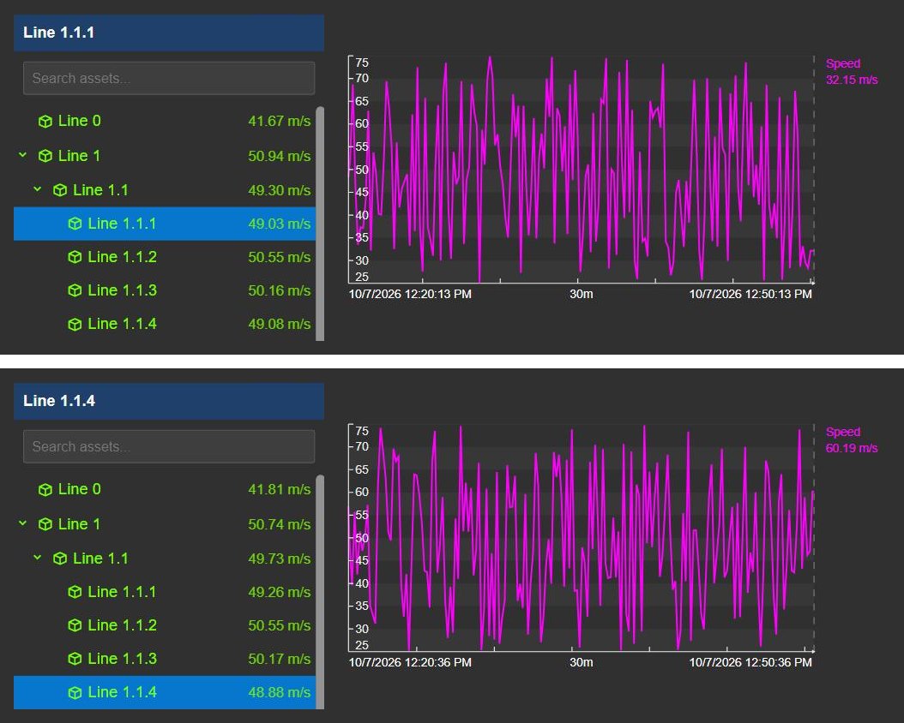Click the 49.73 m/s value for Line 1.1

279,559
